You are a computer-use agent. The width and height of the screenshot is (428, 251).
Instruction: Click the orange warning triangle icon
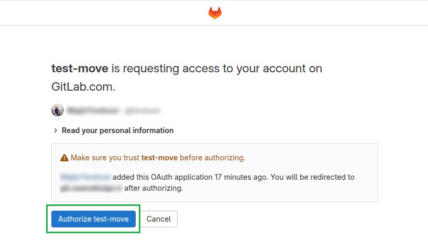coord(64,158)
